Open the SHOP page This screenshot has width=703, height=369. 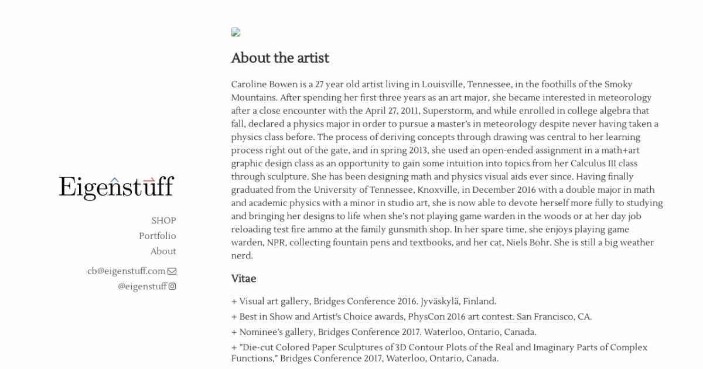click(x=163, y=221)
